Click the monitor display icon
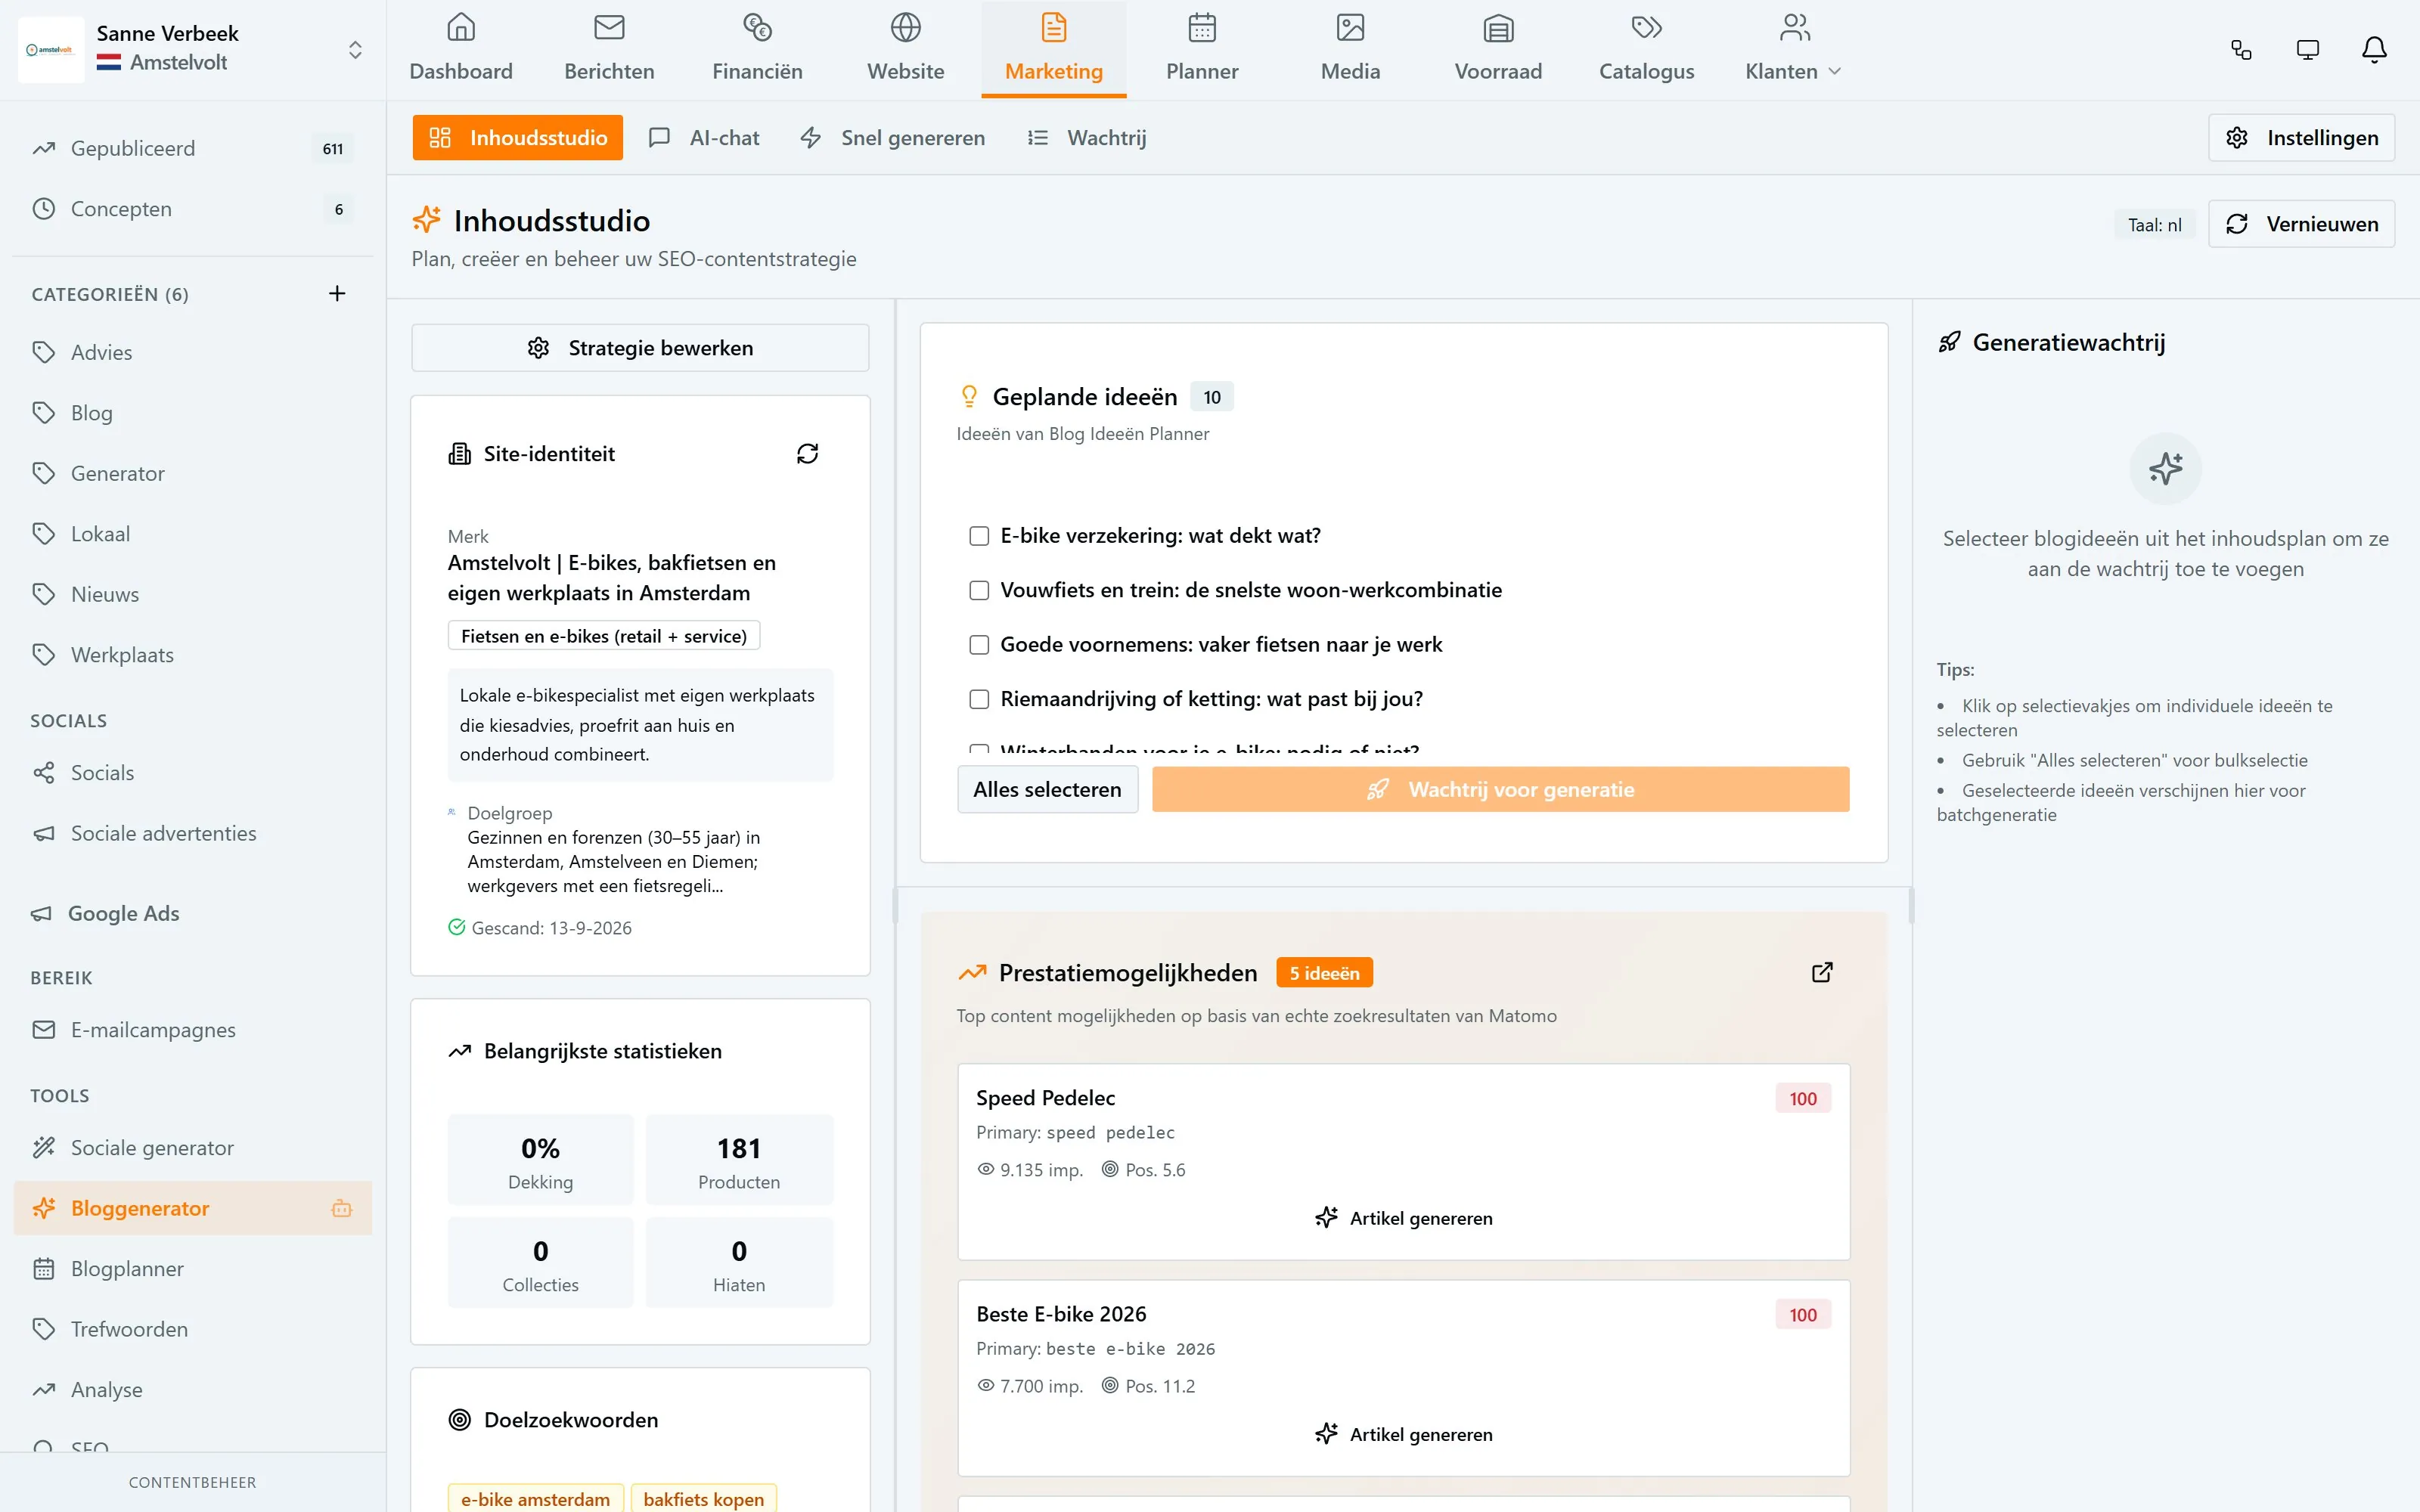 2307,50
